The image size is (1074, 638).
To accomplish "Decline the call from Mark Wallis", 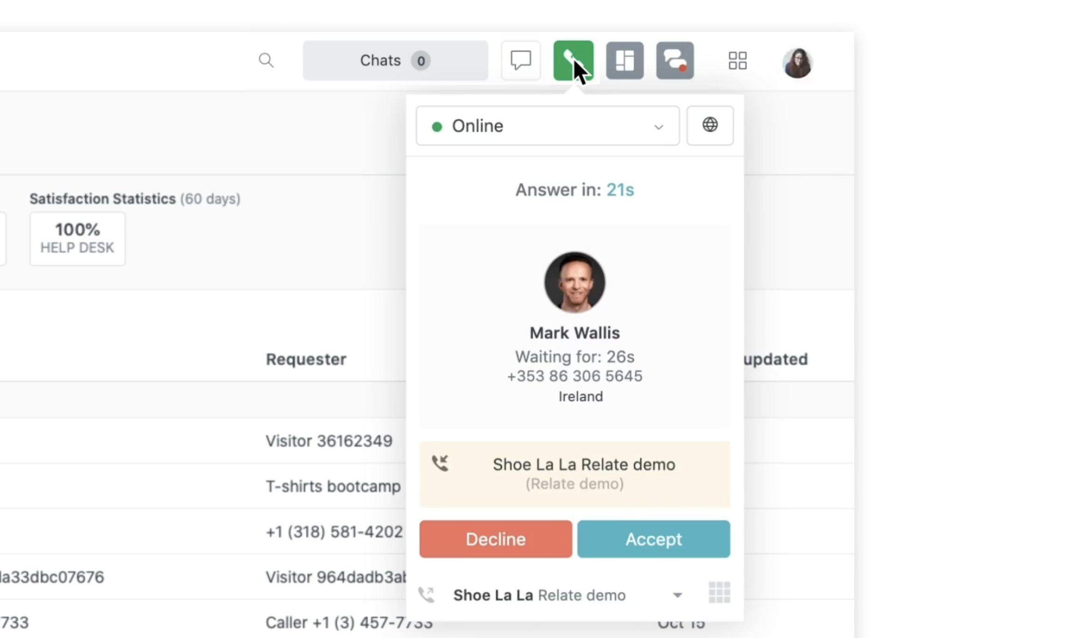I will point(495,539).
